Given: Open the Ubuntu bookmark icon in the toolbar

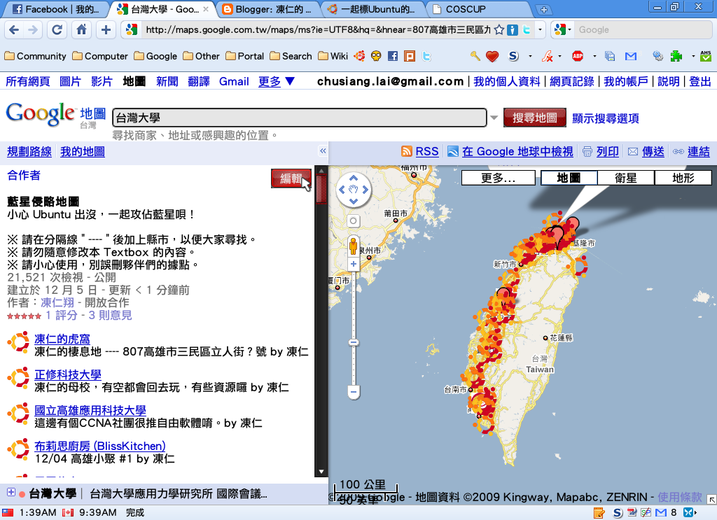Looking at the screenshot, I should coord(358,56).
